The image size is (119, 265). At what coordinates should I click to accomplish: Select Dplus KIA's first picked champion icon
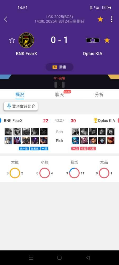(x=75, y=140)
